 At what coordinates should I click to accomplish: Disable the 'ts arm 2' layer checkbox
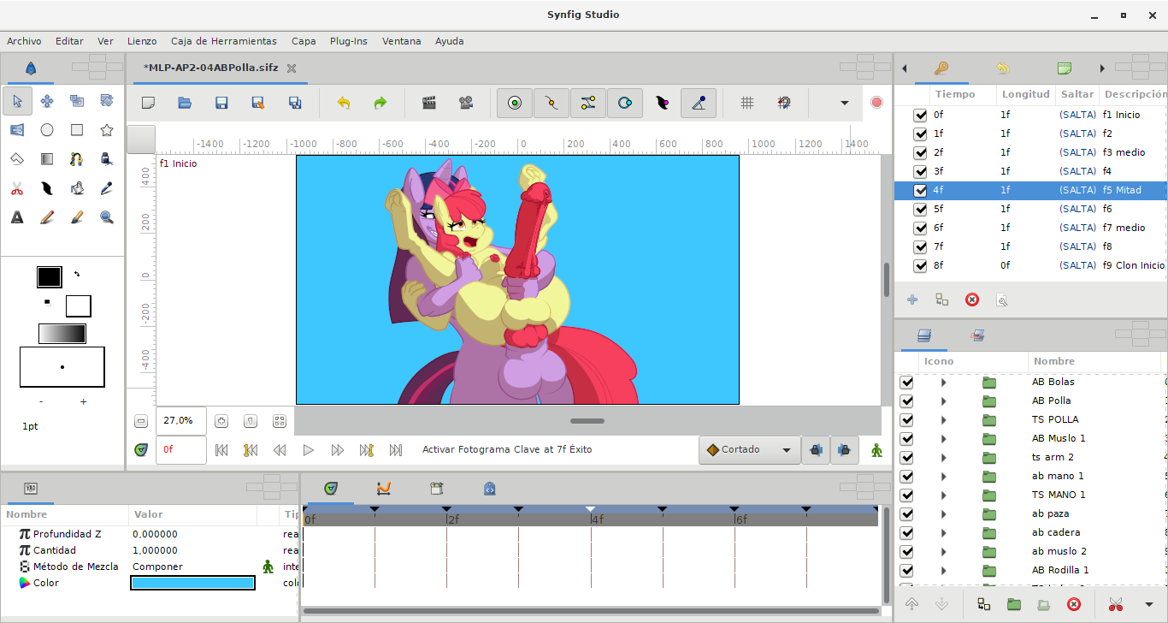click(x=906, y=458)
